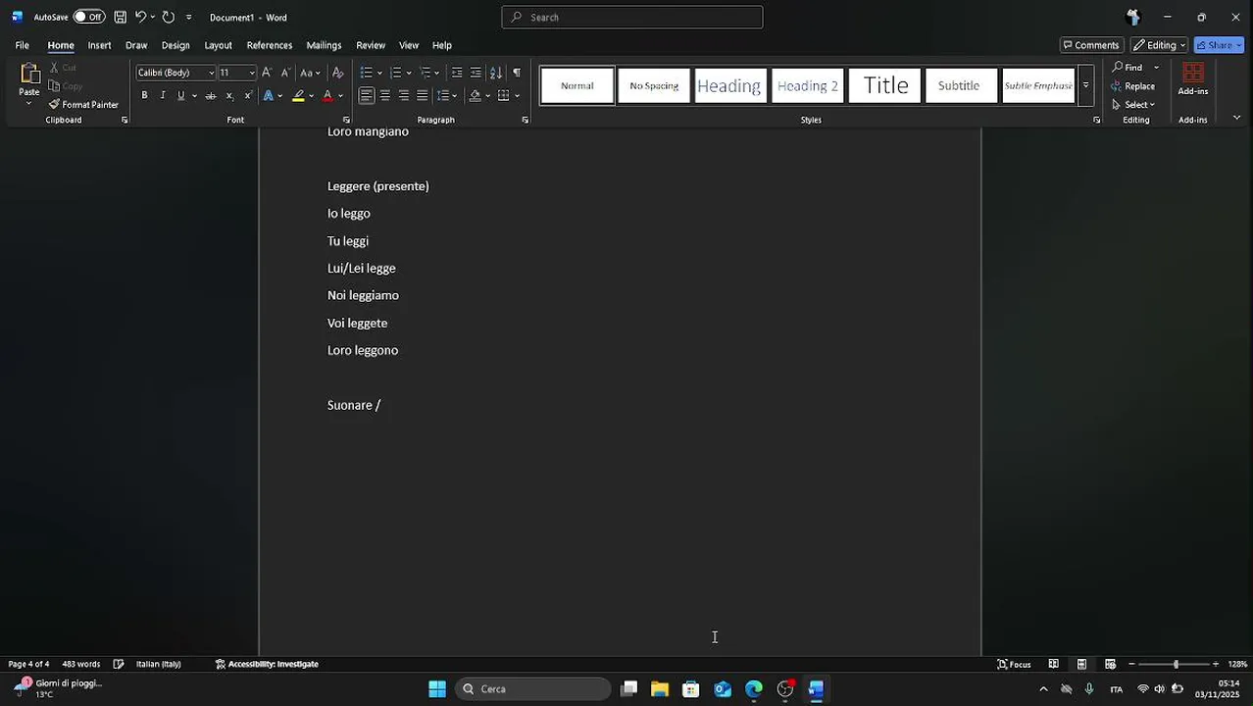Open File Explorer from taskbar

point(660,689)
